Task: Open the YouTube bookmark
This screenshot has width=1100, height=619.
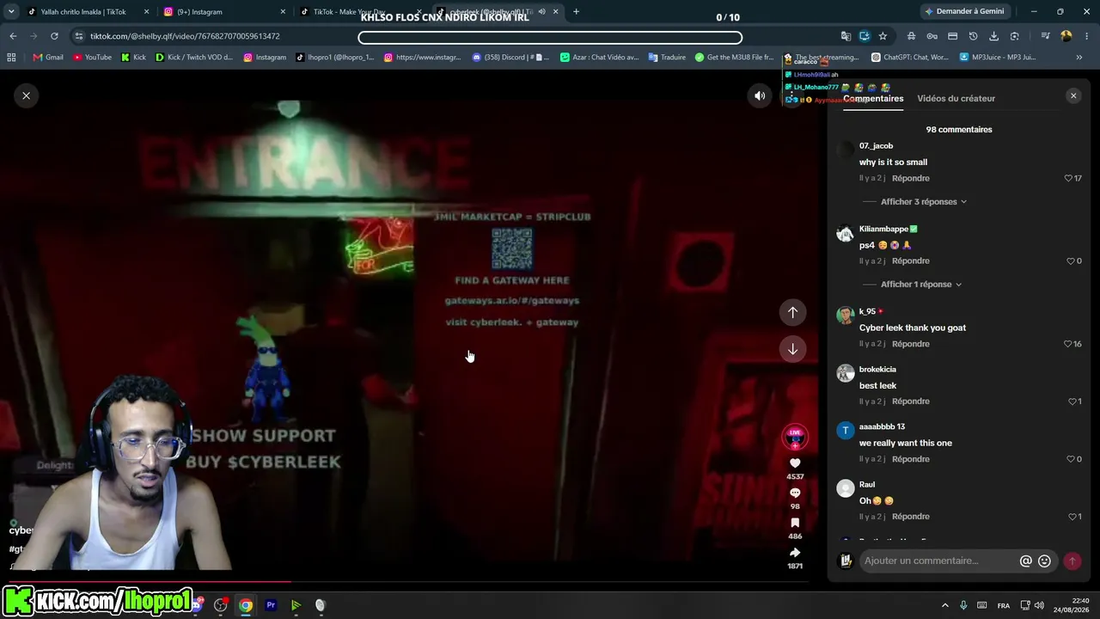Action: (x=92, y=58)
